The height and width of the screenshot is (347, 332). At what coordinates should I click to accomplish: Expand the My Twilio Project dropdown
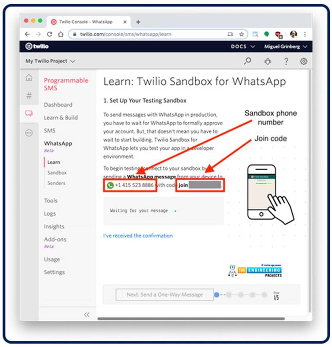click(50, 61)
